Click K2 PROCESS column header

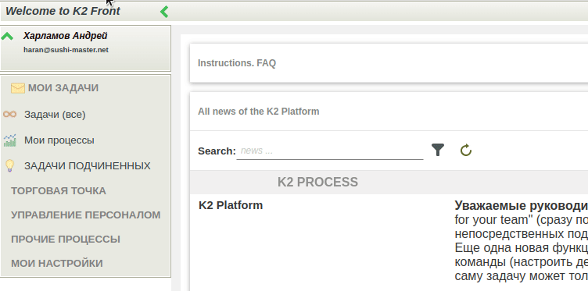click(x=317, y=182)
